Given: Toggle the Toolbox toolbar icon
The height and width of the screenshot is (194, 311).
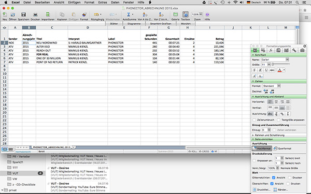Looking at the screenshot, I should coord(186,14).
